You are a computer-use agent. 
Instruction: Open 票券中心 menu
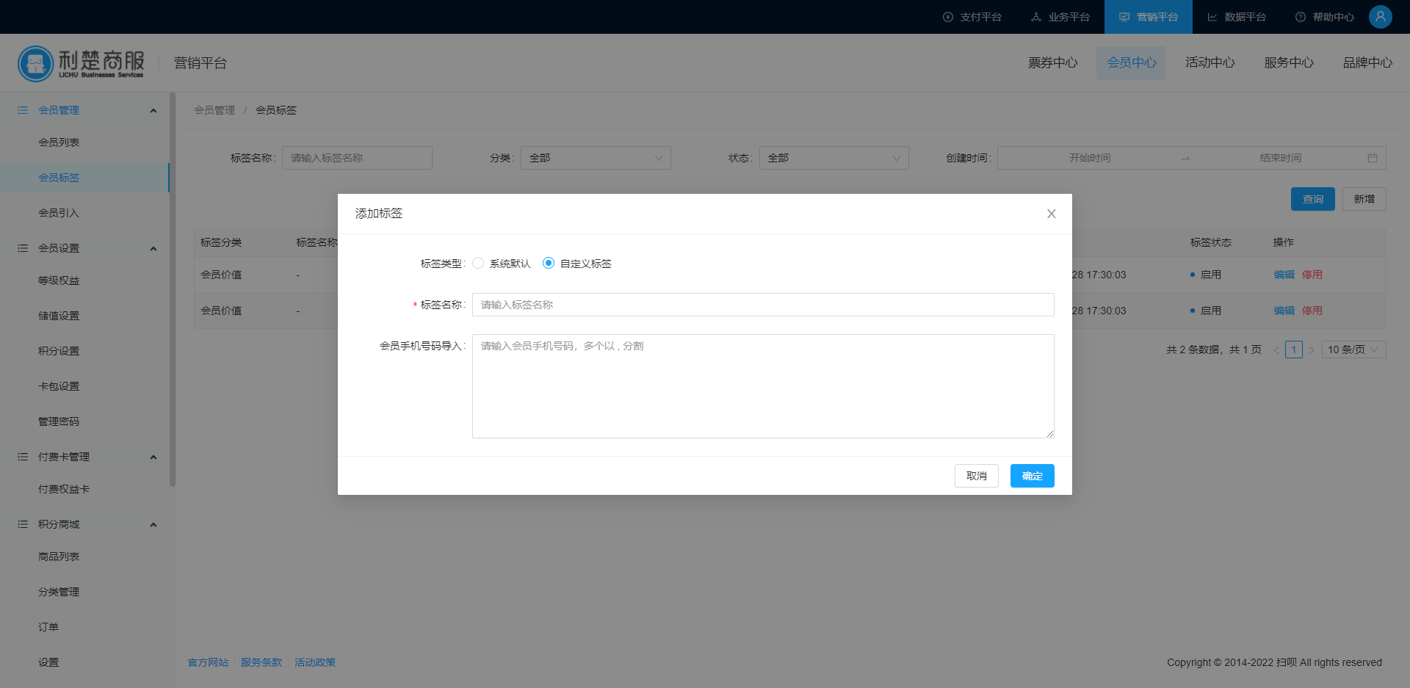click(1052, 63)
